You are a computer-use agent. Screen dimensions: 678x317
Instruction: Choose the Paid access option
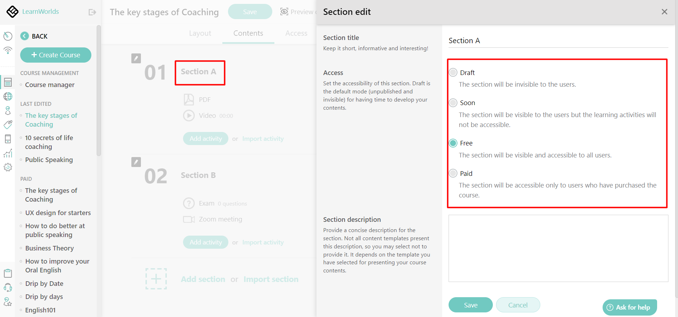pos(453,173)
